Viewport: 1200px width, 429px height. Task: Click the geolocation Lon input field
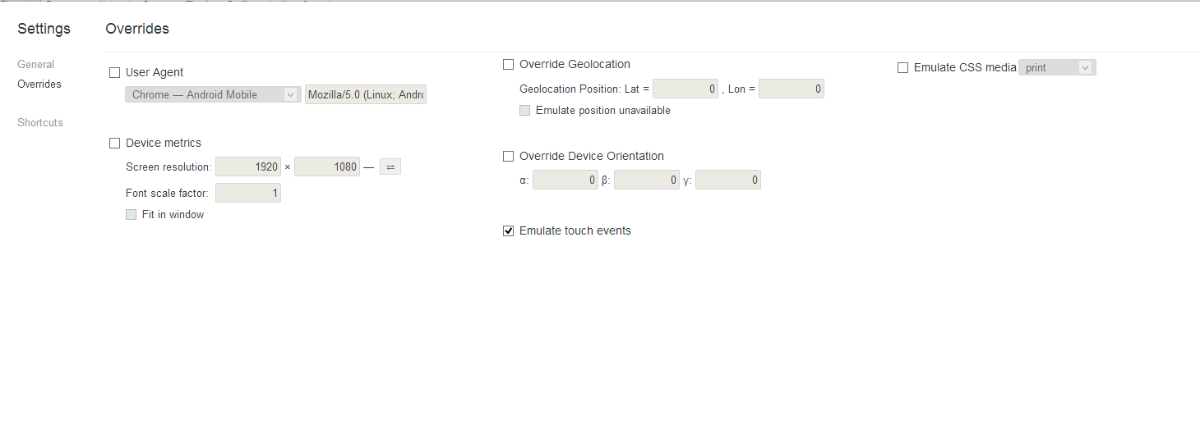[791, 89]
